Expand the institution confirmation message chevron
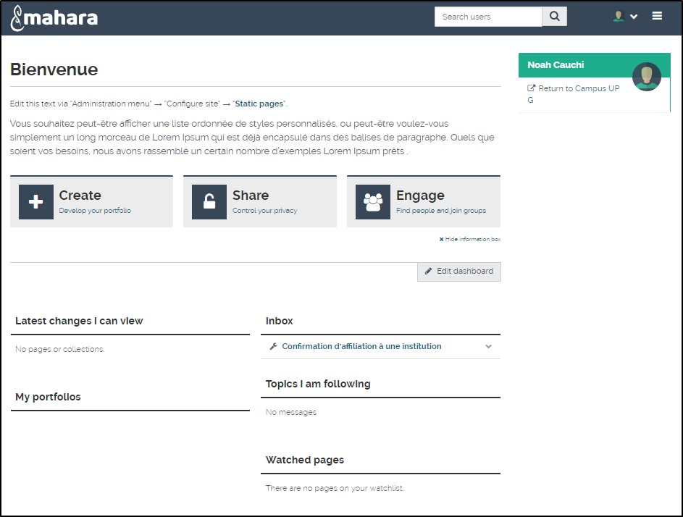Viewport: 683px width, 517px height. click(488, 347)
